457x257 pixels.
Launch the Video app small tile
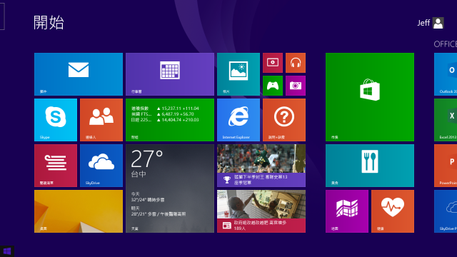tap(273, 63)
